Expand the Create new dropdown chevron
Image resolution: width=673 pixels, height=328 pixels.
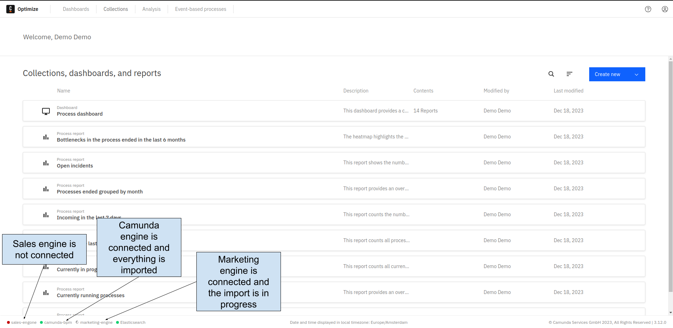(x=636, y=74)
